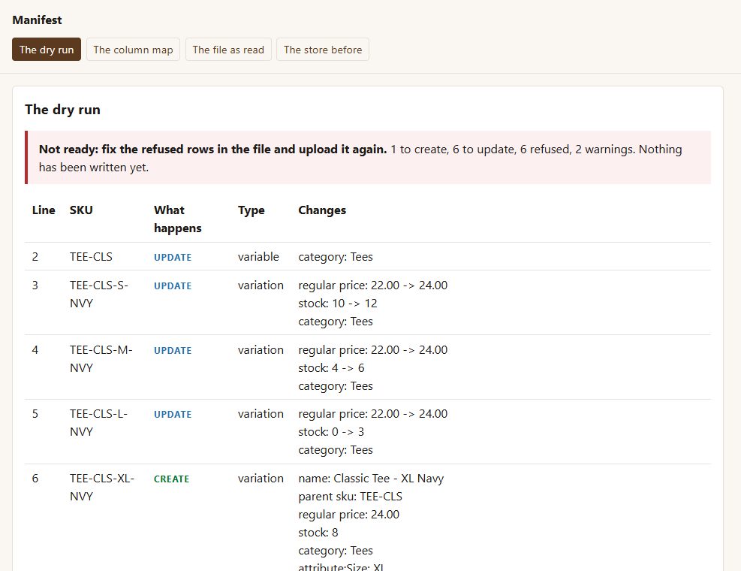This screenshot has width=741, height=571.
Task: Click UPDATE label in TEE-CLS-S-NVY row
Action: coord(173,285)
